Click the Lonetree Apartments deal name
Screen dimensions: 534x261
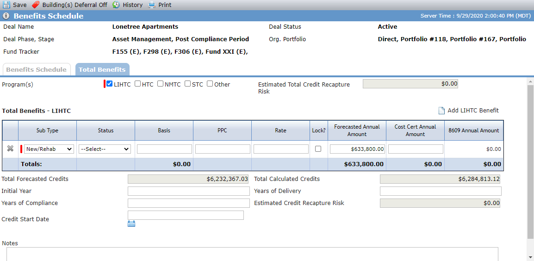pyautogui.click(x=145, y=26)
